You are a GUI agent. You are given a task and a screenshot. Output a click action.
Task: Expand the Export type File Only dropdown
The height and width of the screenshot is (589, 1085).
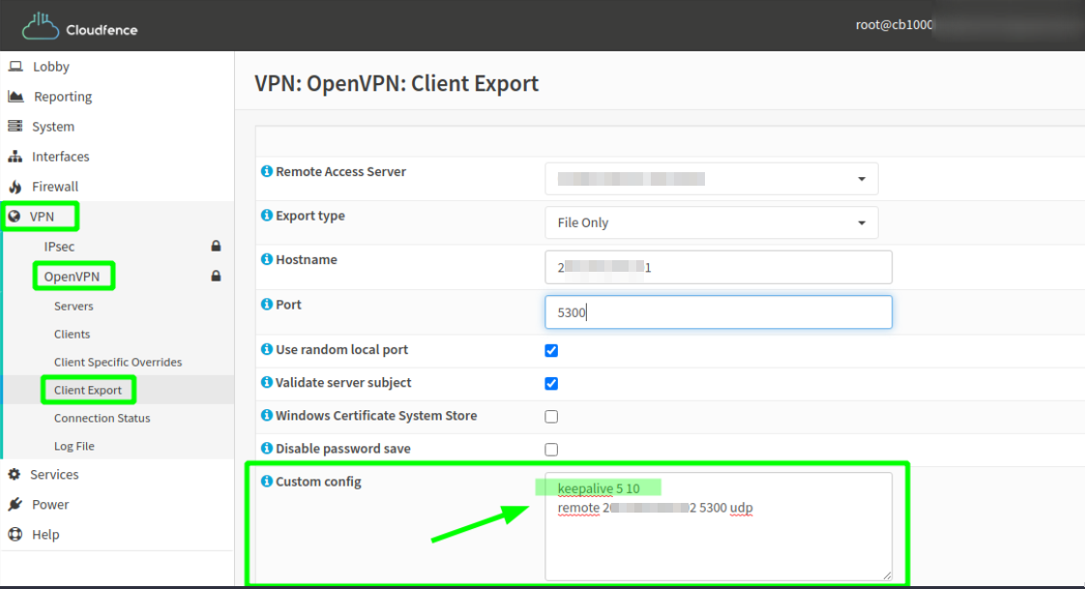coord(712,222)
